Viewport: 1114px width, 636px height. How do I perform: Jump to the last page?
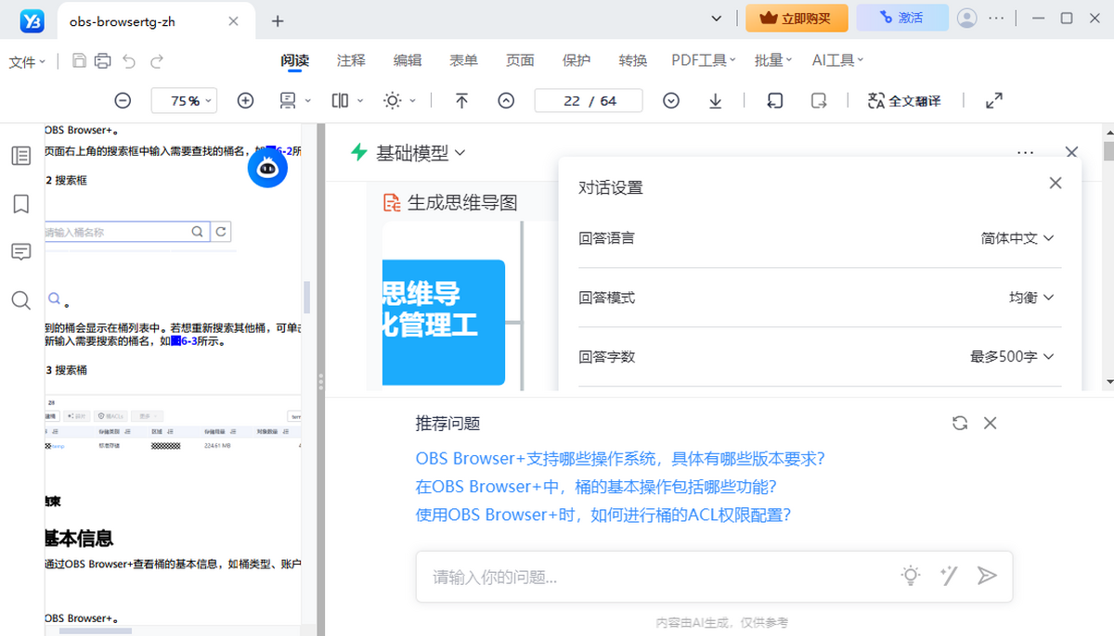[x=715, y=101]
